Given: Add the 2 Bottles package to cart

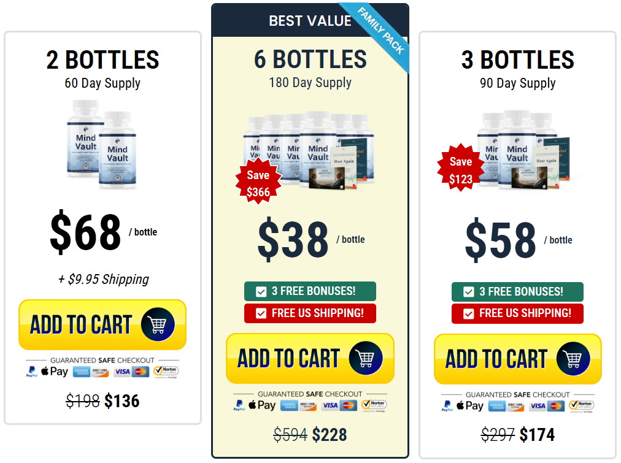Looking at the screenshot, I should point(102,324).
